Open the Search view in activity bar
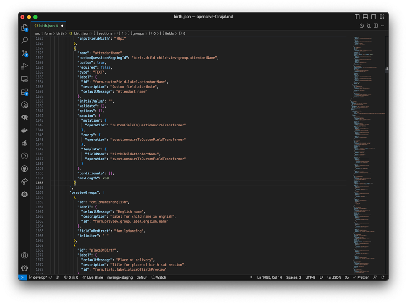This screenshot has width=407, height=304. point(24,41)
